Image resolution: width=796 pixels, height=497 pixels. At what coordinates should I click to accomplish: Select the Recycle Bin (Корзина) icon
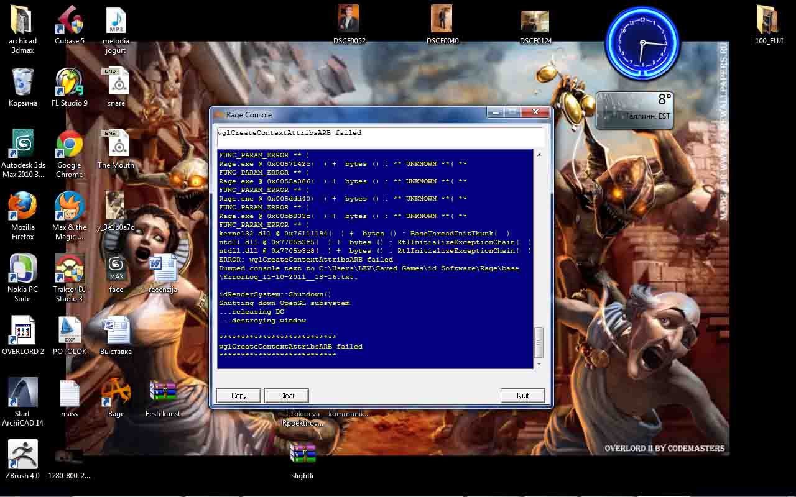[x=23, y=83]
